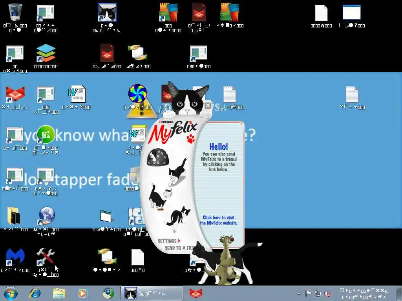Viewport: 402px width, 301px height.
Task: Open the taskbar clock and date
Action: (364, 294)
